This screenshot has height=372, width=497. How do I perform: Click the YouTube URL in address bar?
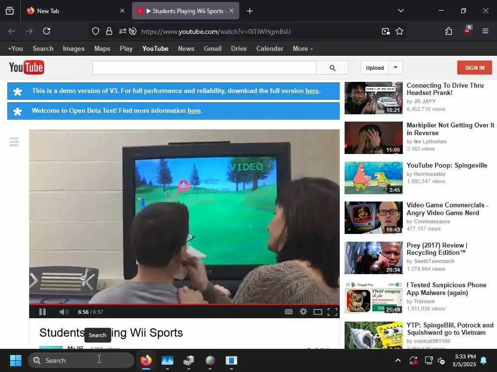click(x=216, y=31)
